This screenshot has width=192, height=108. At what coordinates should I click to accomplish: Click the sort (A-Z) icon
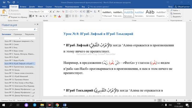point(95,11)
